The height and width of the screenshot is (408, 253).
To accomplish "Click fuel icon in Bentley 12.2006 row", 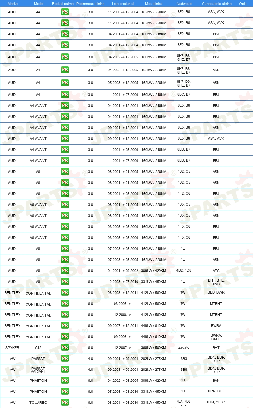I will click(65, 315).
